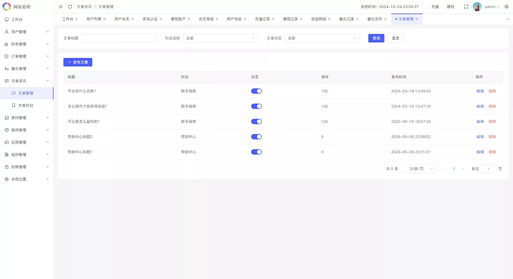Viewport: 513px width, 279px height.
Task: Switch to the 充值记录 tab
Action: point(262,19)
